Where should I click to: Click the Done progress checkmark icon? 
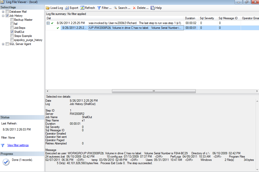6,162
